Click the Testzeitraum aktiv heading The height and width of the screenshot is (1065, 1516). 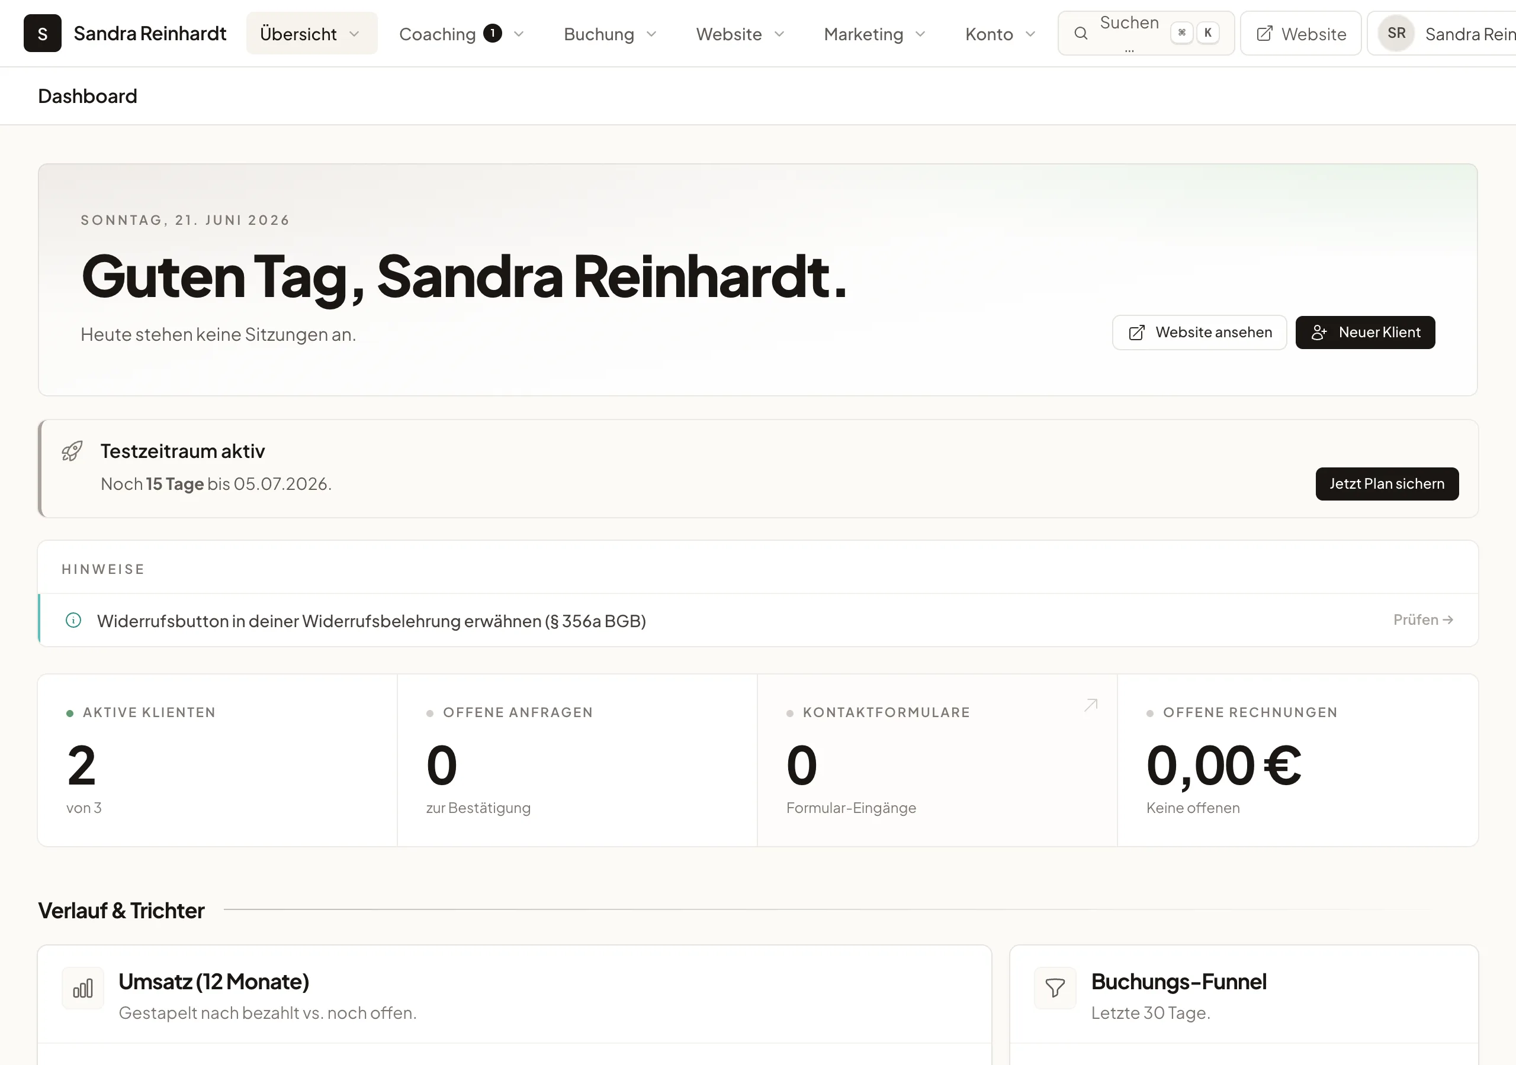click(183, 451)
